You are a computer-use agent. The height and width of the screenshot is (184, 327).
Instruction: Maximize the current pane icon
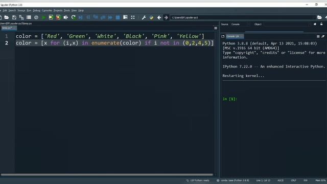125,17
